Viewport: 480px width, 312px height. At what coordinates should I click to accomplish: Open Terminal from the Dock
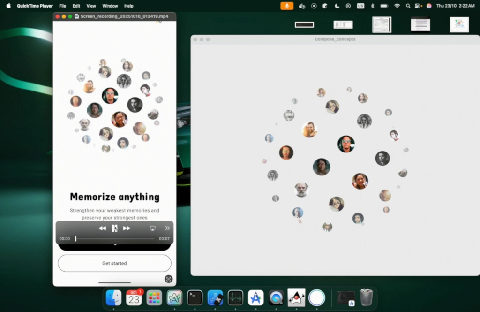pos(195,297)
